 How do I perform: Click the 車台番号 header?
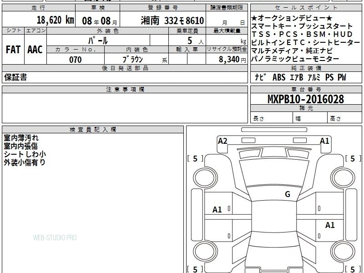(306, 89)
